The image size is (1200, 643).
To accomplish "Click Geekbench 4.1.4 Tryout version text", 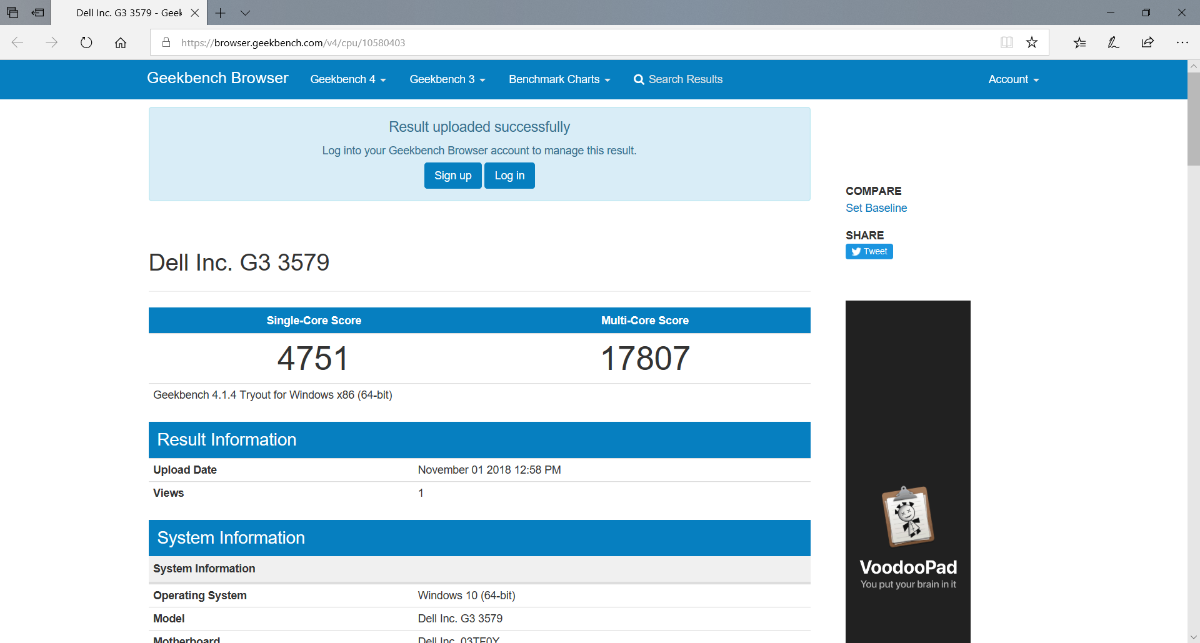I will (272, 395).
